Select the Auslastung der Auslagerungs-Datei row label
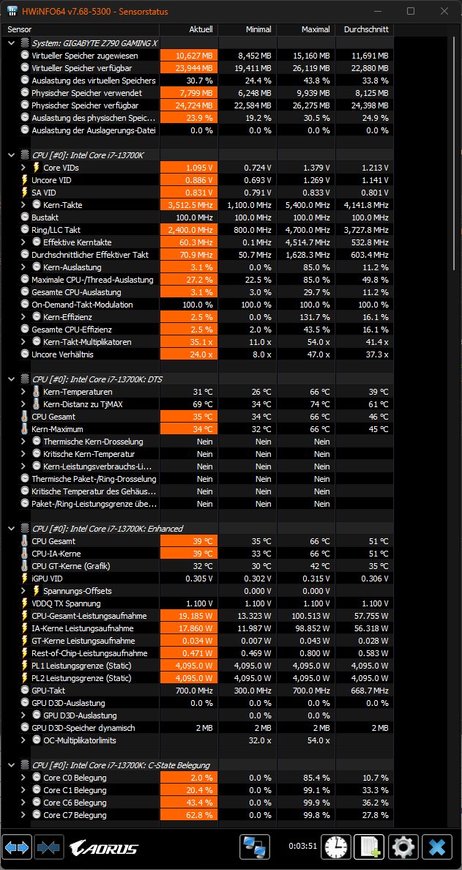Viewport: 462px width, 870px height. (94, 130)
